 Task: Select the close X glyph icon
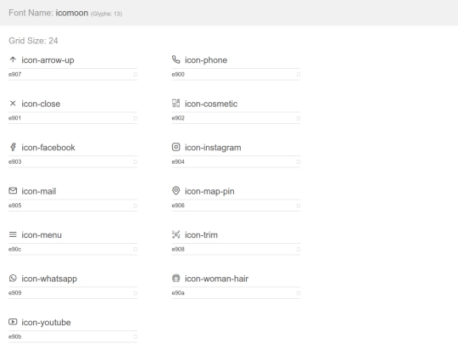click(x=13, y=104)
